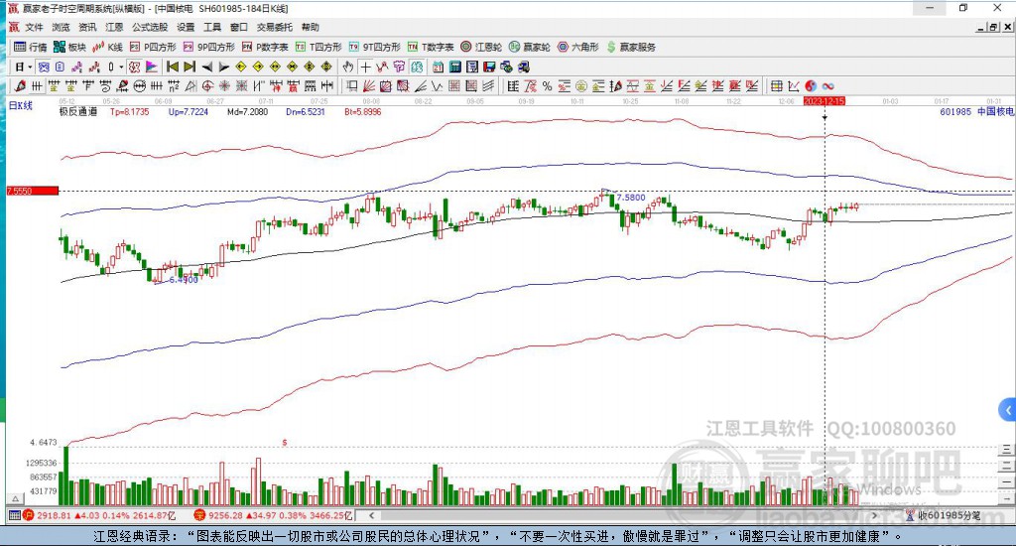Open the 窗口 menu

(x=239, y=27)
